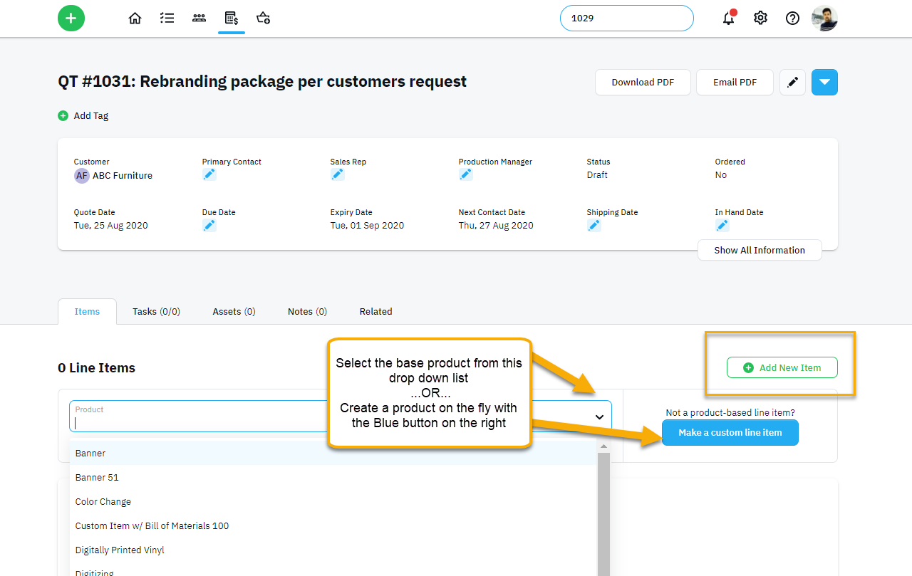This screenshot has height=576, width=912.
Task: Click the help question mark icon
Action: click(792, 18)
